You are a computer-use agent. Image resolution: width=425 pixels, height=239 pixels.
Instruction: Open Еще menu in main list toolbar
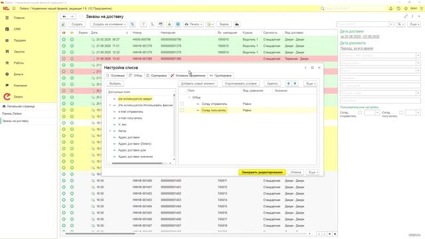click(x=414, y=25)
